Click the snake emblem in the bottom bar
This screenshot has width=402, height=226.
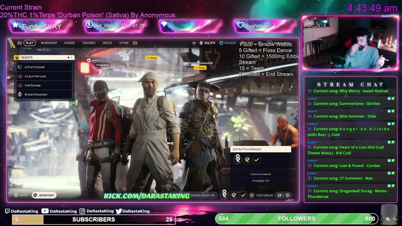(224, 195)
